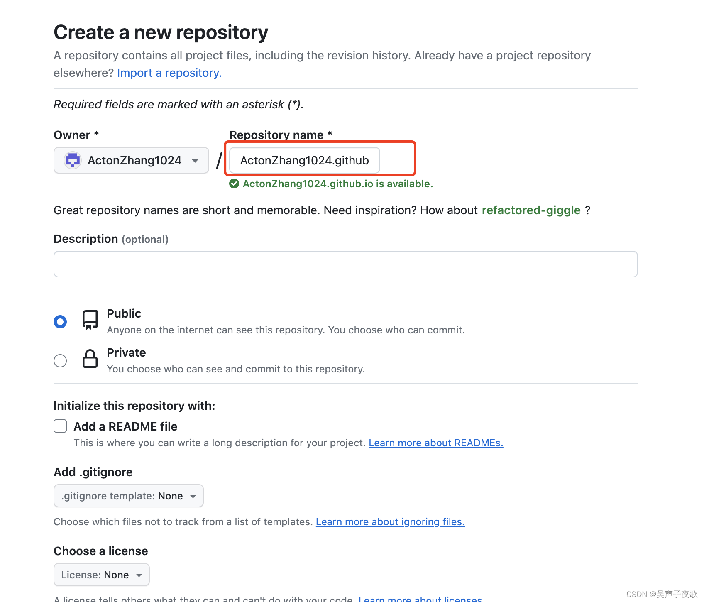Screen dimensions: 704x602
Task: Open Learn more about READMEs link
Action: 436,443
